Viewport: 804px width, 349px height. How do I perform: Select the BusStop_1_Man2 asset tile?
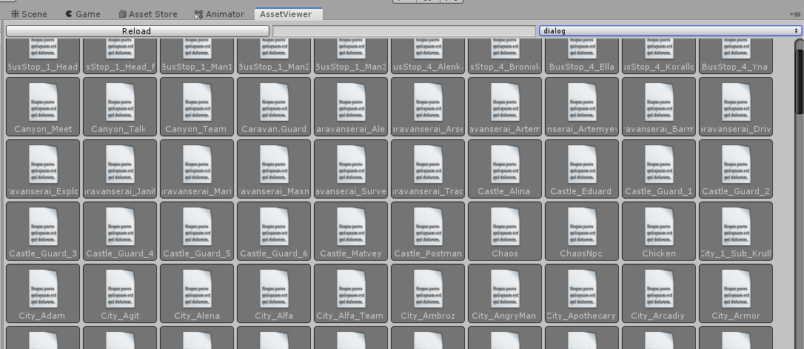click(274, 56)
